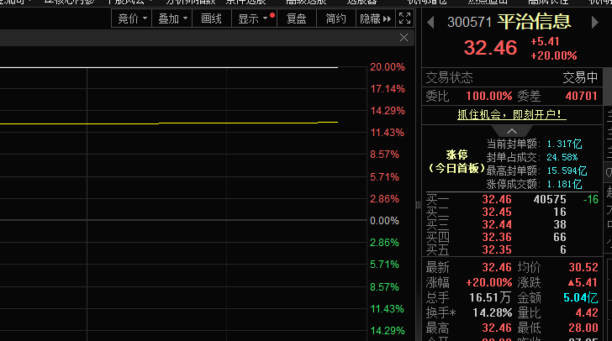This screenshot has width=612, height=341.
Task: Click the 涨停成交额 1.181亿 value
Action: 564,184
